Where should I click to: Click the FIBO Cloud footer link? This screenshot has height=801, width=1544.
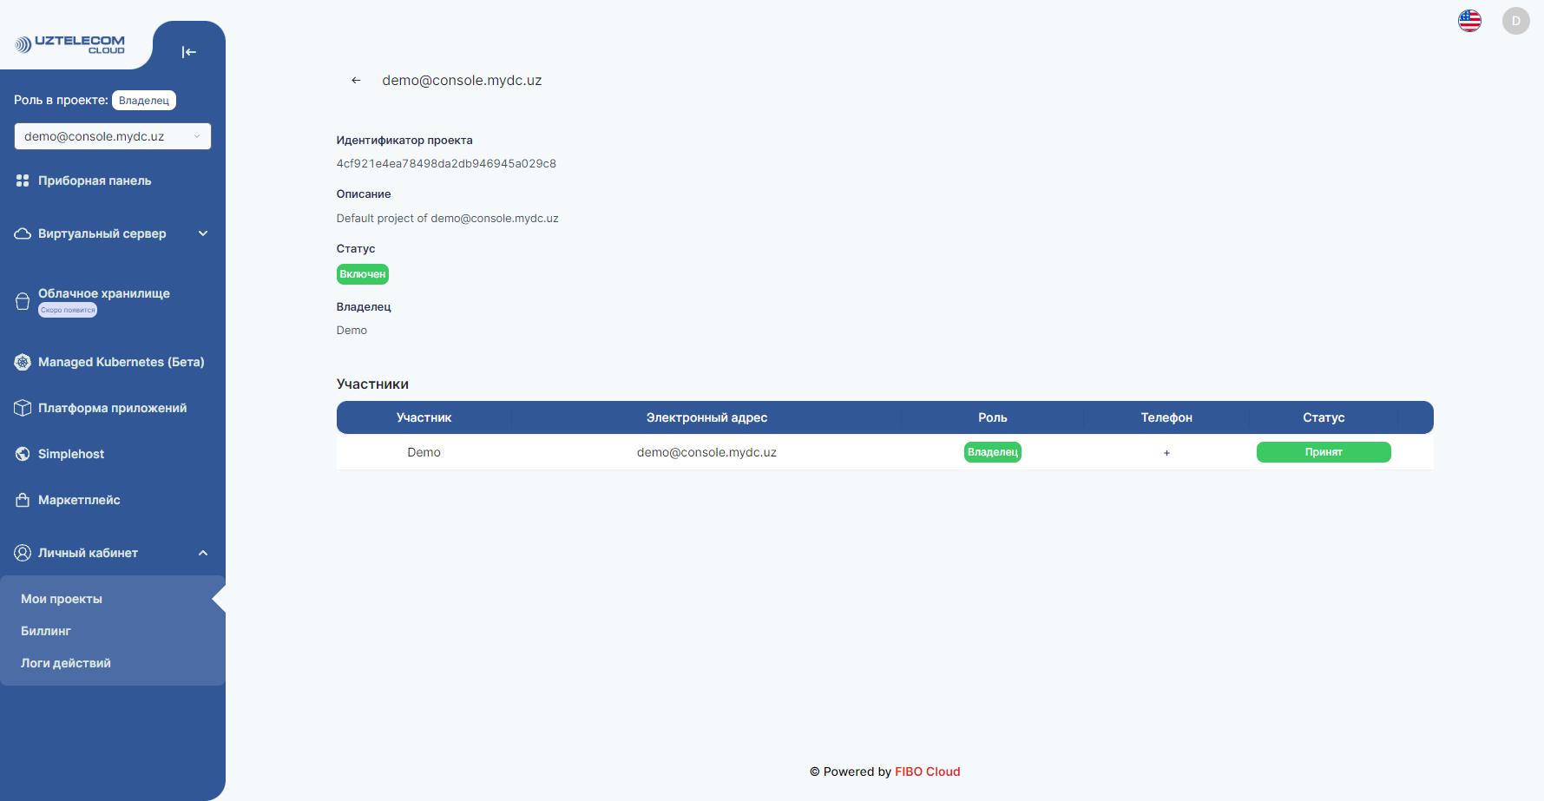(927, 771)
